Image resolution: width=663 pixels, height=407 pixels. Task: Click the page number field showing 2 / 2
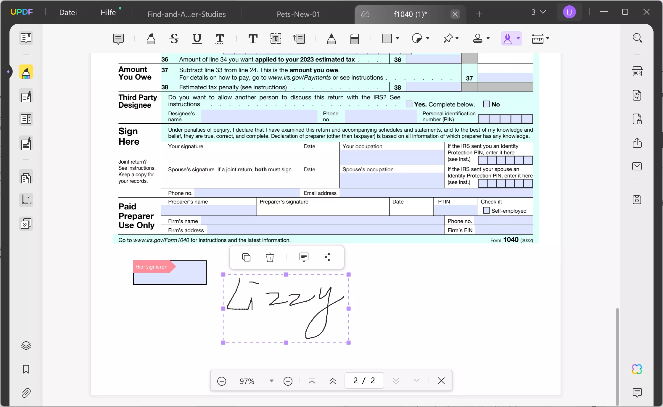tap(364, 381)
